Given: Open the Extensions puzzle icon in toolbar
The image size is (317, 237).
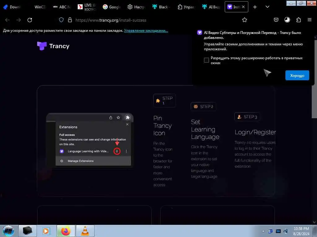Looking at the screenshot, I should [298, 20].
